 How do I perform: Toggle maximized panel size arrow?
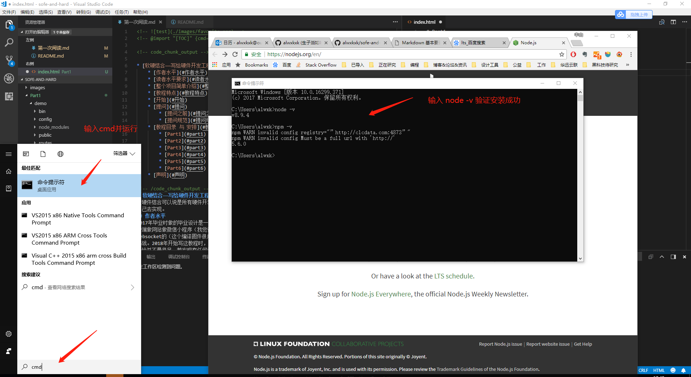tap(662, 257)
